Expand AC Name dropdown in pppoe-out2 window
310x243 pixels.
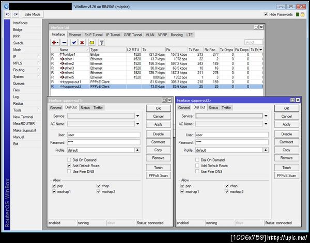click(x=266, y=124)
